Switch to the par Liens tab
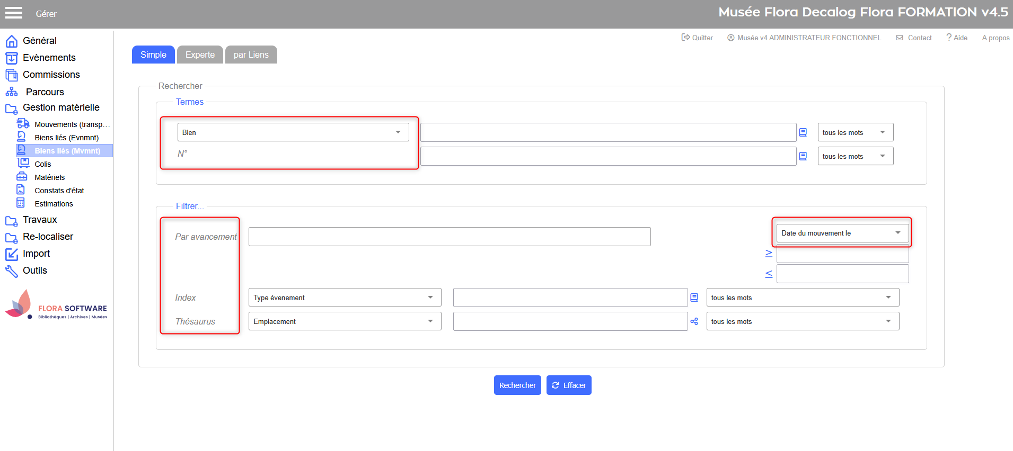 251,55
